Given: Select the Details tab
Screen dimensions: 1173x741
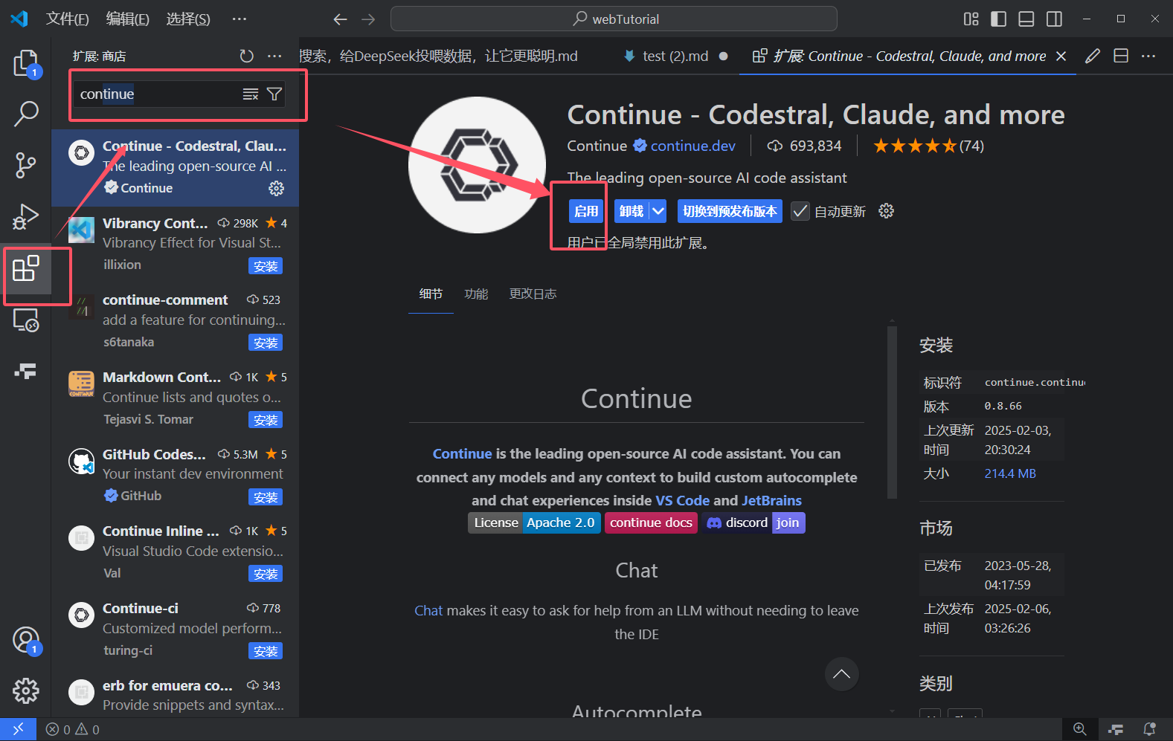Looking at the screenshot, I should [431, 294].
